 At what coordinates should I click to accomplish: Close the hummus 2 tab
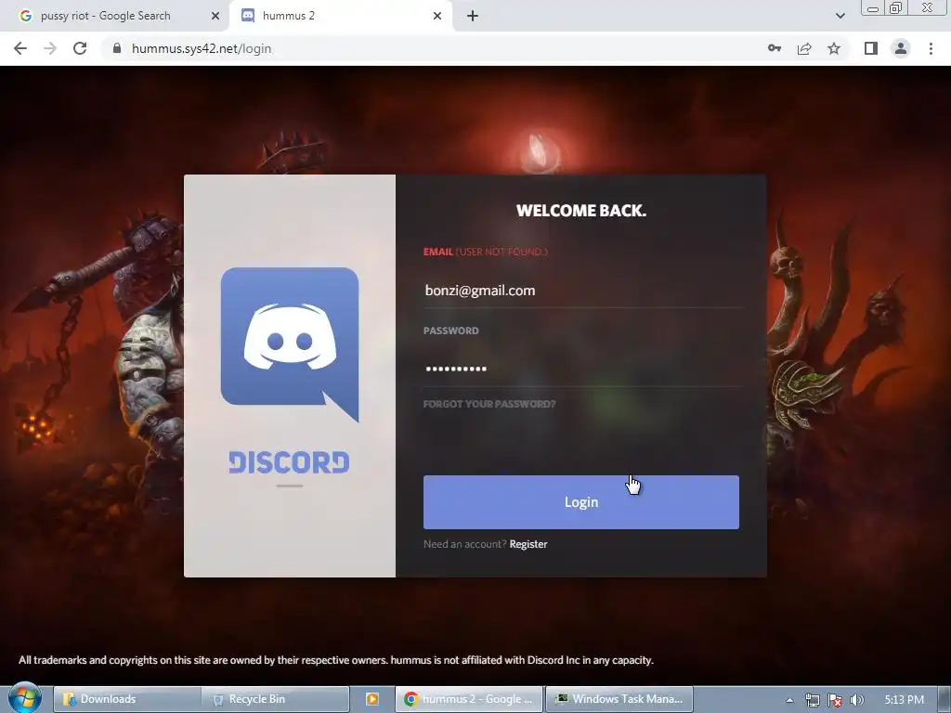click(x=437, y=16)
